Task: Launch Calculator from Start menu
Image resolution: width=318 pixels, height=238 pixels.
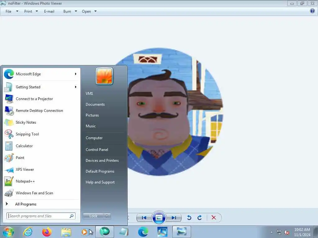Action: tap(42, 146)
